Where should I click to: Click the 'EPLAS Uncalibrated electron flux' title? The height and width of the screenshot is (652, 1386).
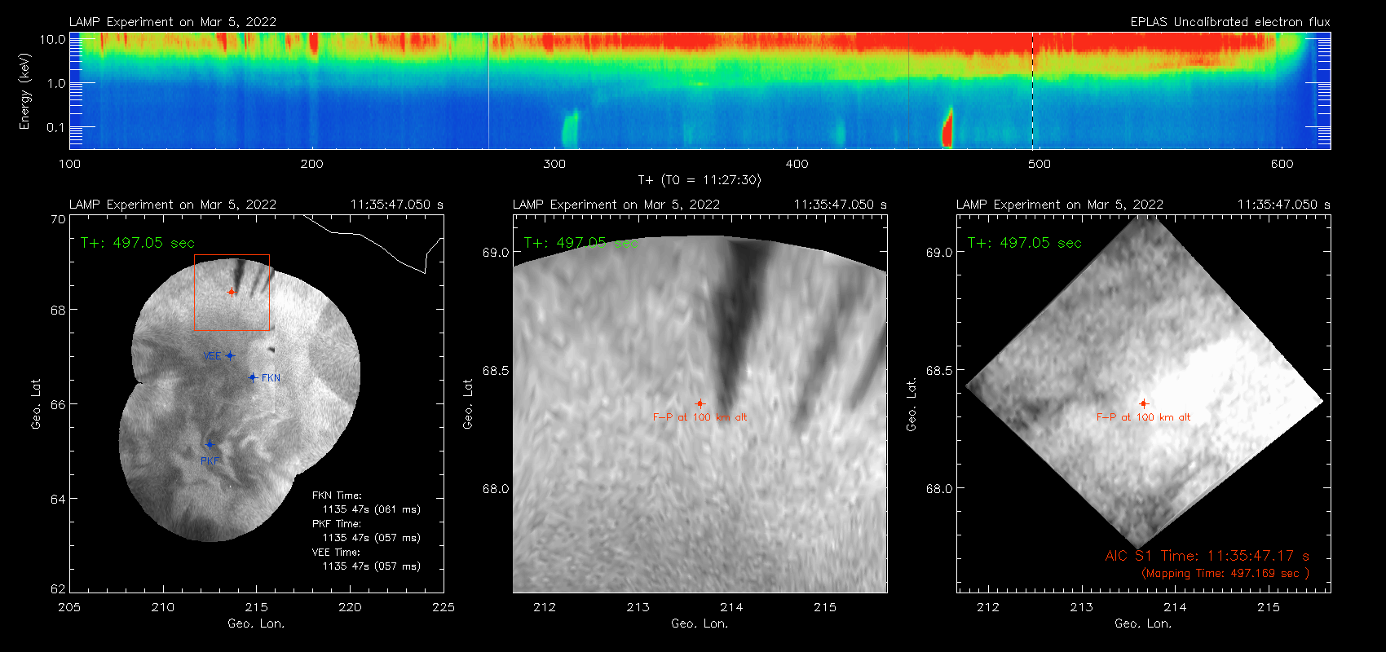1230,22
